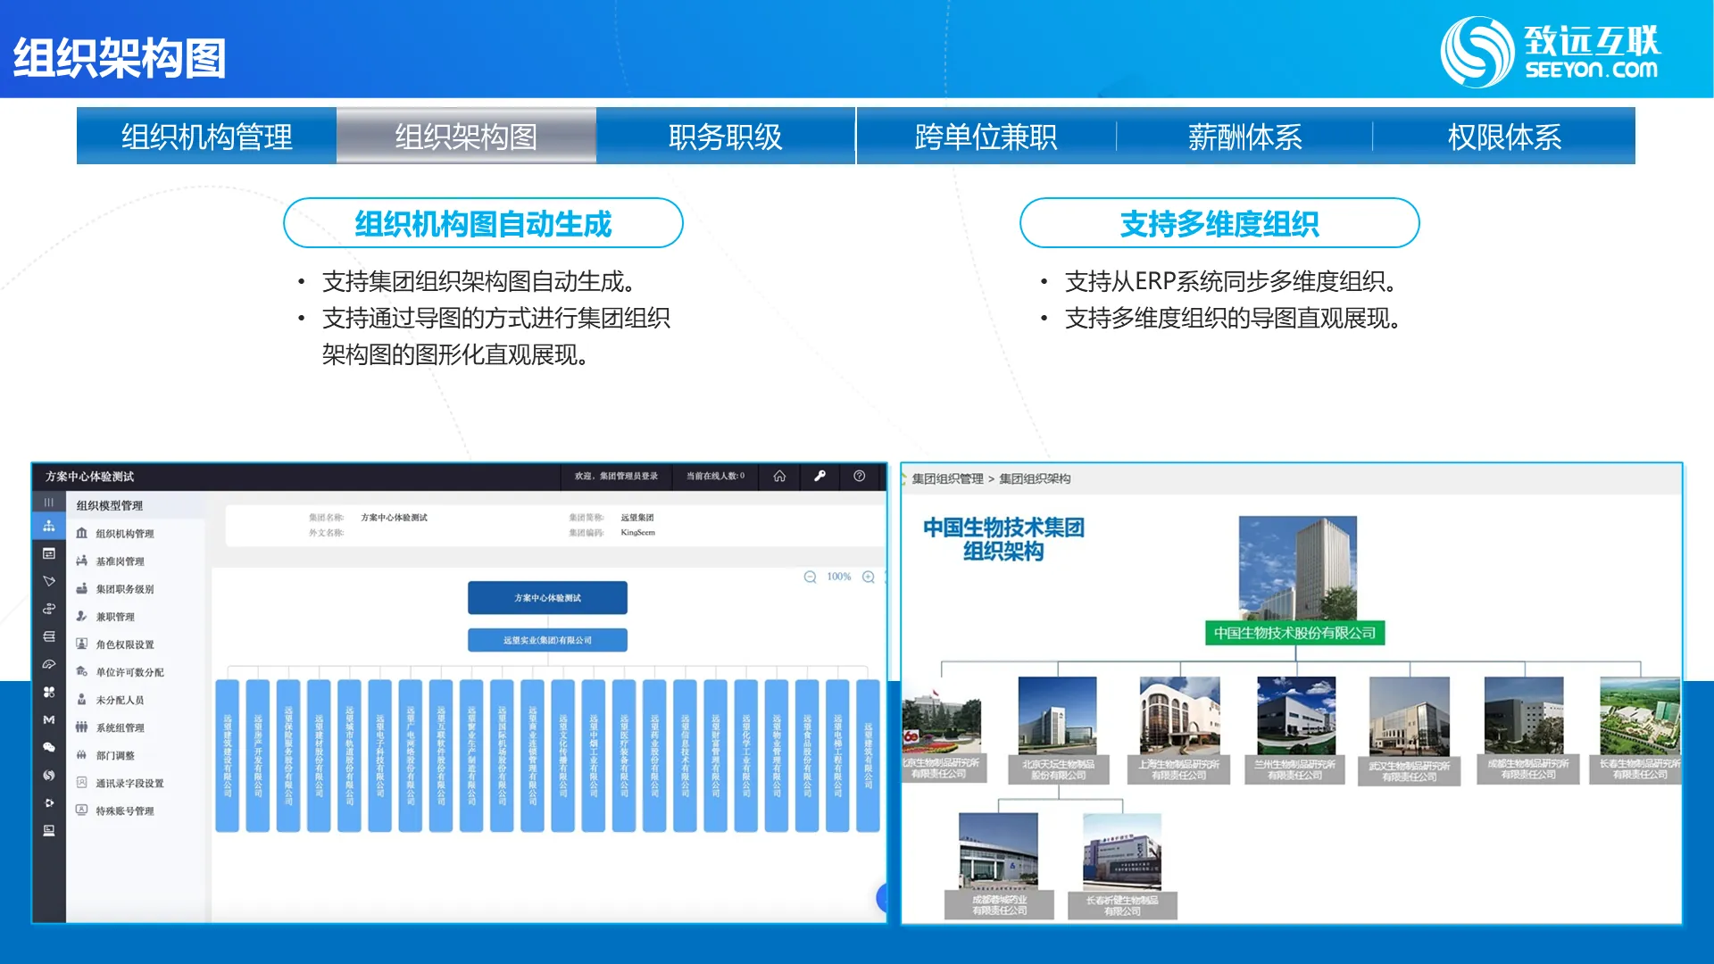The height and width of the screenshot is (964, 1714).
Task: Click the person icon beside 兼职管理
Action: [82, 616]
